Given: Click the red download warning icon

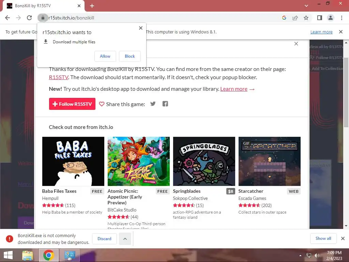Looking at the screenshot, I should [x=9, y=239].
